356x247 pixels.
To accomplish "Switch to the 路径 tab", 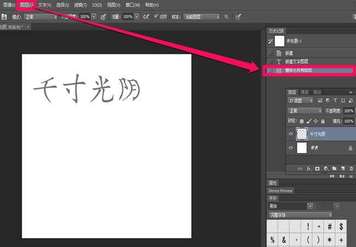I will 317,92.
